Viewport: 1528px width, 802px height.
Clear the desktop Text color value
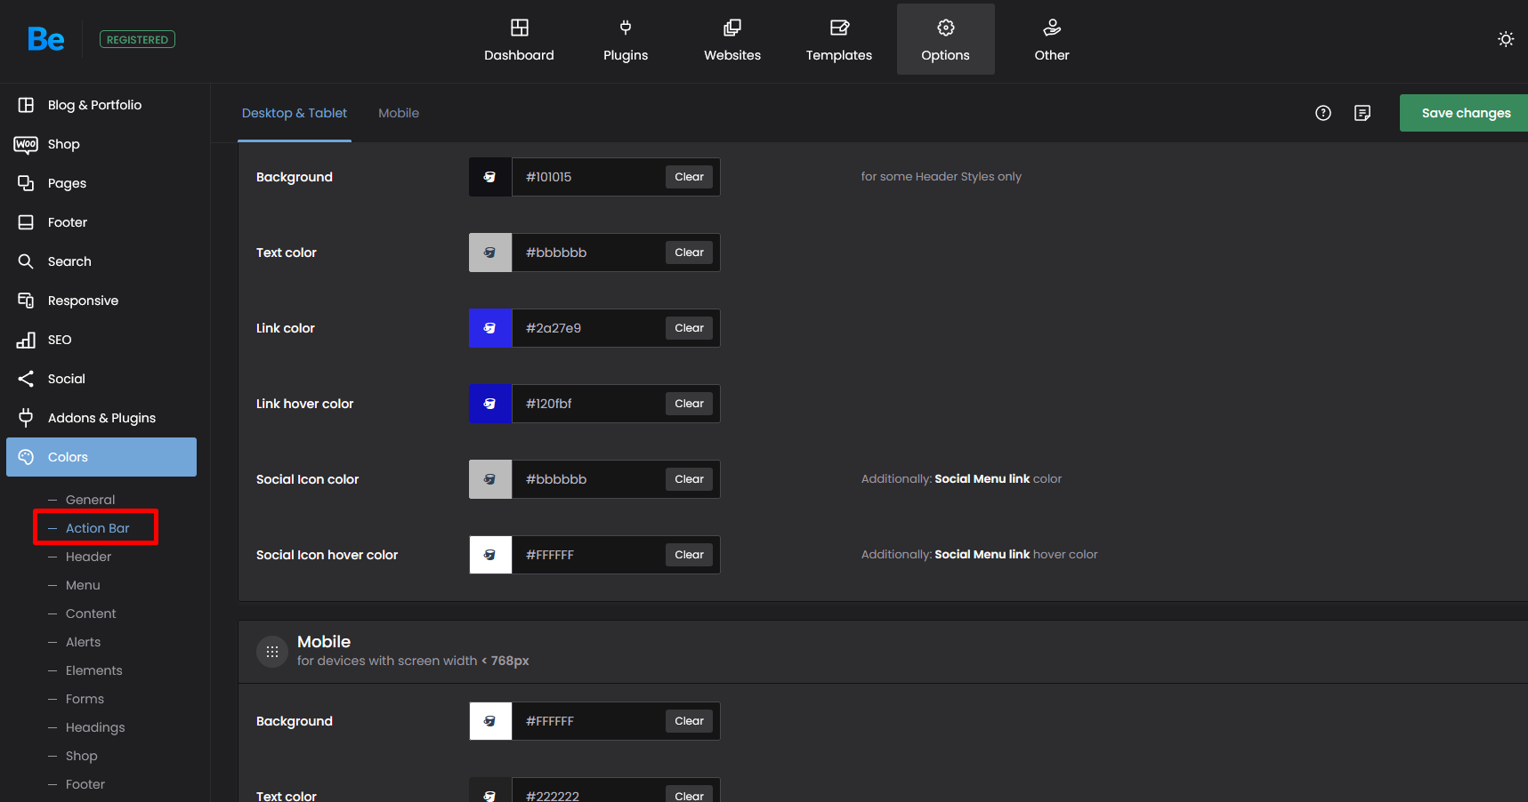click(689, 253)
